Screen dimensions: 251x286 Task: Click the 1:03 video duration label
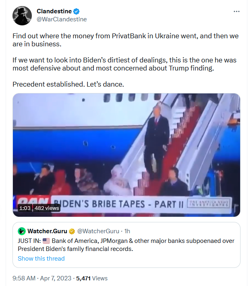point(25,208)
